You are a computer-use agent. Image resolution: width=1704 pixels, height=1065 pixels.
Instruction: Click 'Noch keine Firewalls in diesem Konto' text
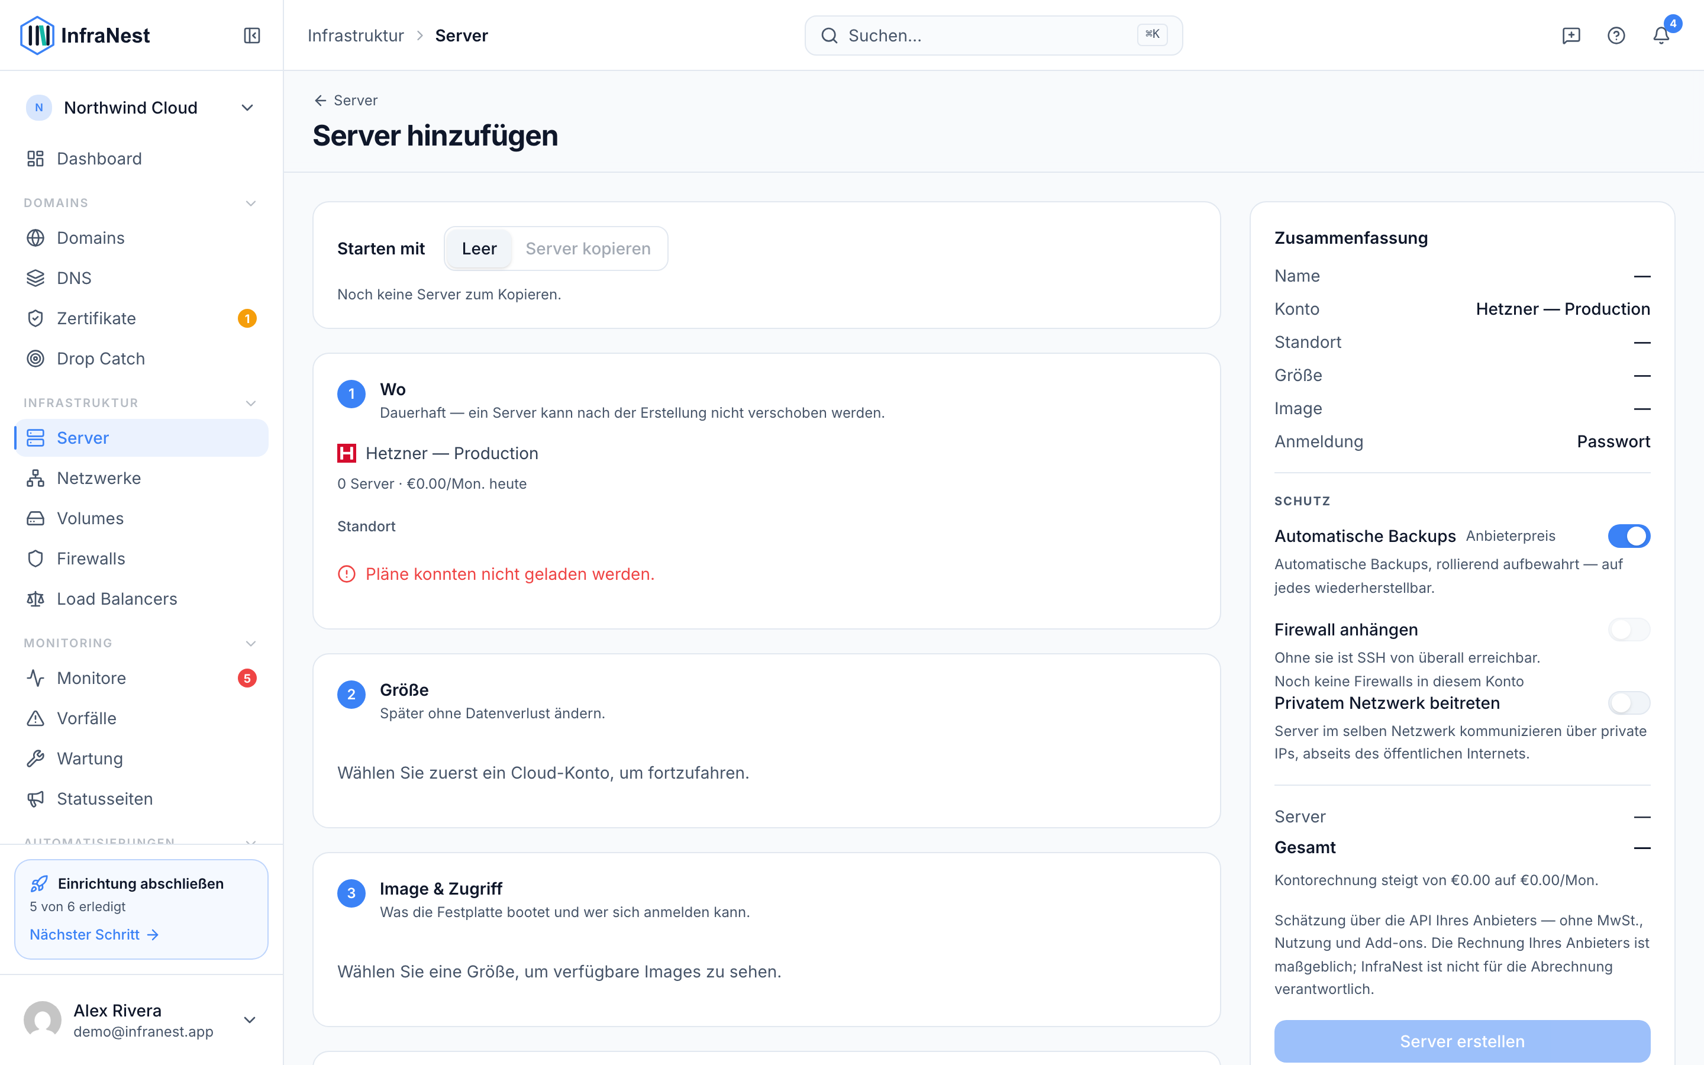pos(1399,681)
